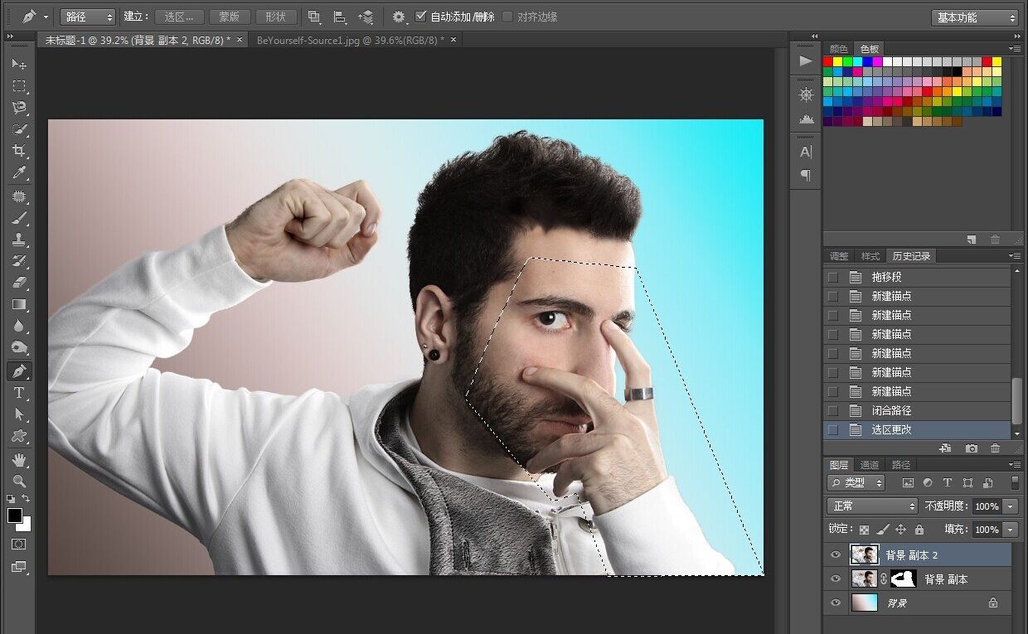Open the 填充 fill slider arrow
The width and height of the screenshot is (1028, 634).
tap(1011, 529)
